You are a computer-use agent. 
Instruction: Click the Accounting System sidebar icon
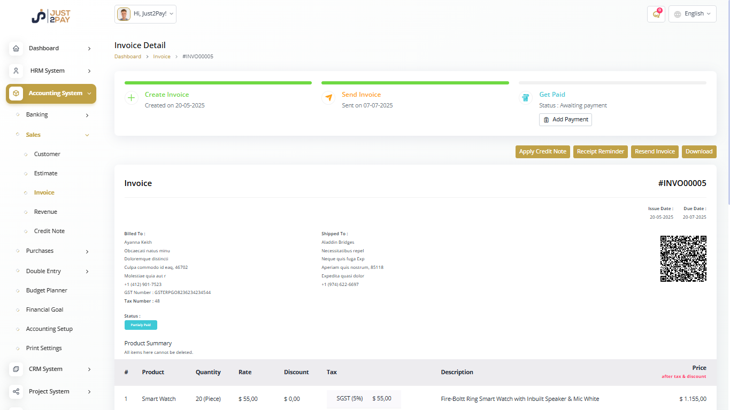[x=16, y=94]
